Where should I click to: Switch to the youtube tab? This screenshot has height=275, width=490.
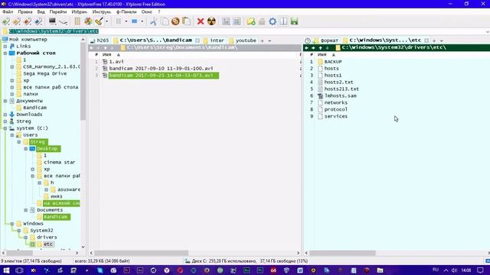243,40
